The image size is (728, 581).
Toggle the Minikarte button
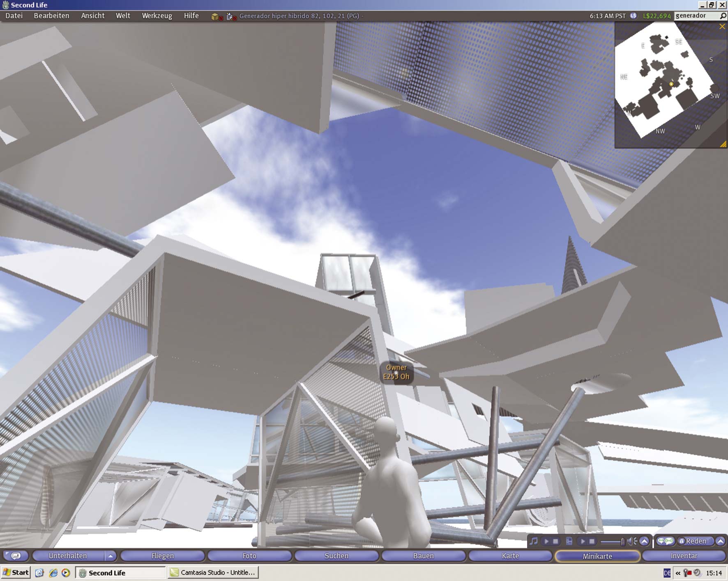597,556
